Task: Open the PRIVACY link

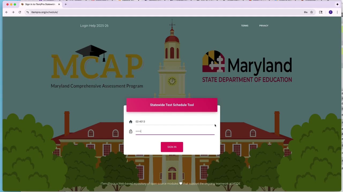Action: [x=264, y=26]
